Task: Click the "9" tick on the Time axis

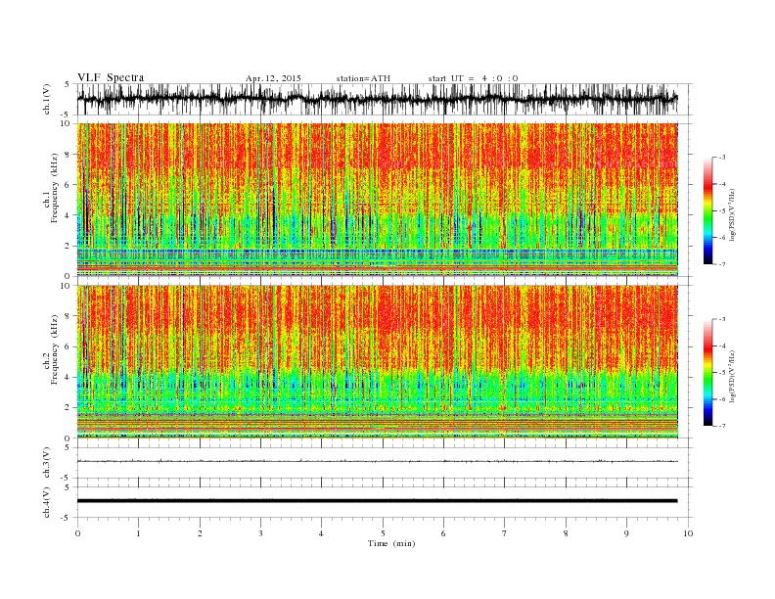Action: pyautogui.click(x=626, y=533)
